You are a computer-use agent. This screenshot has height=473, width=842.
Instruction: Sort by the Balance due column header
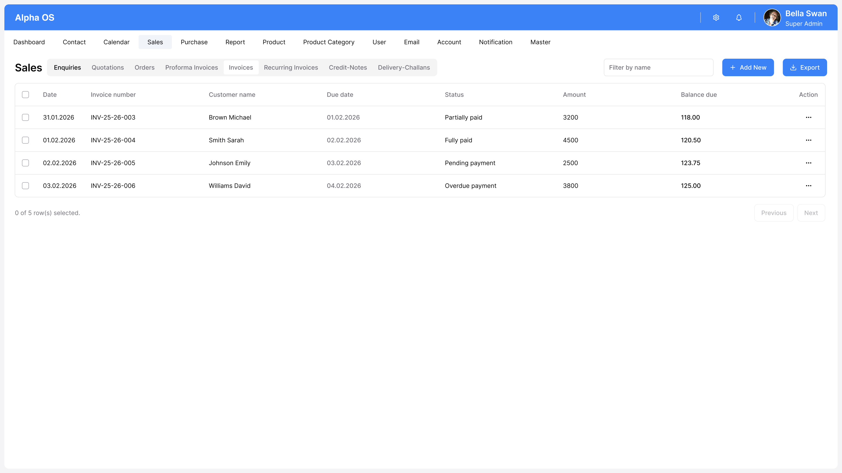(x=698, y=95)
